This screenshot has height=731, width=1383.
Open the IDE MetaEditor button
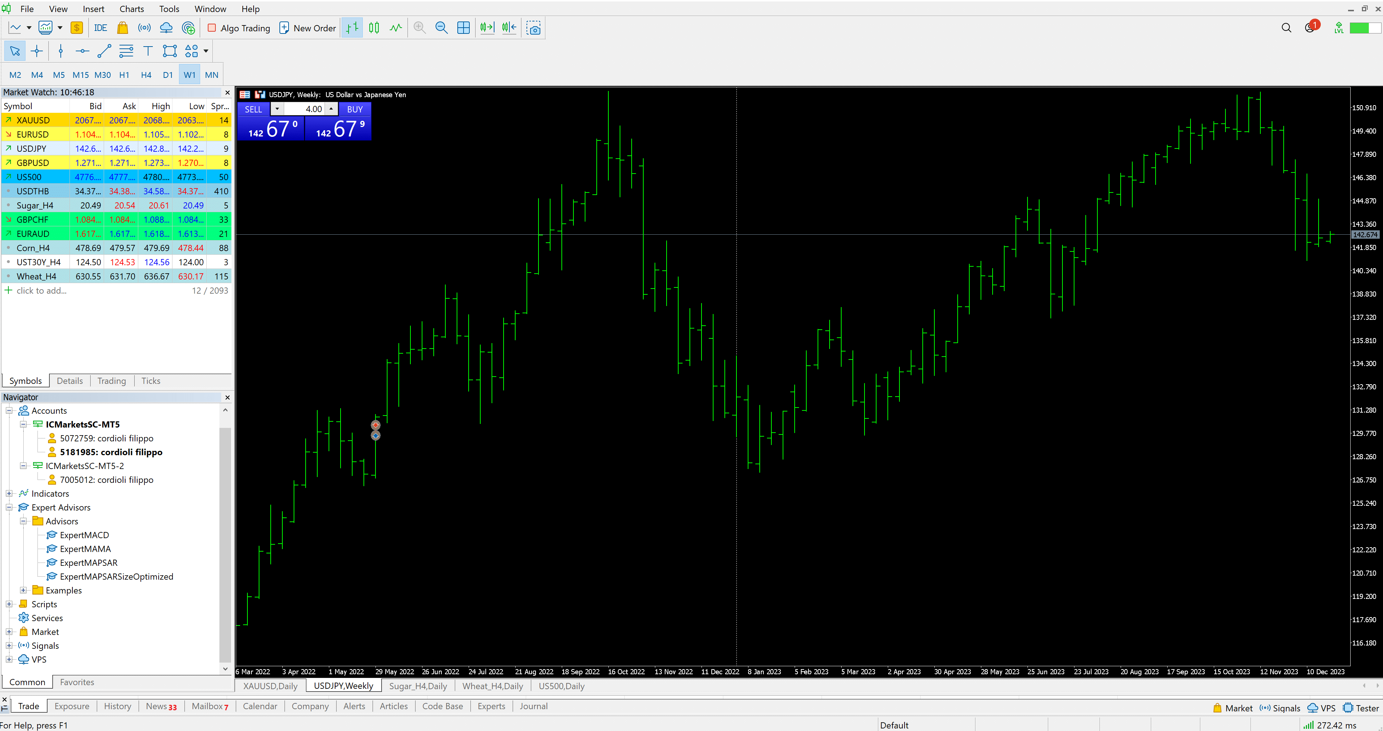click(x=100, y=28)
